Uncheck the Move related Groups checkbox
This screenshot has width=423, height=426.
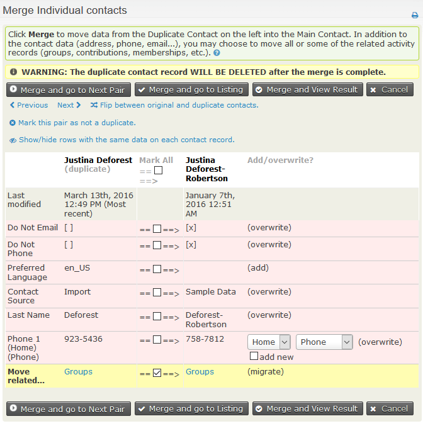click(x=157, y=373)
